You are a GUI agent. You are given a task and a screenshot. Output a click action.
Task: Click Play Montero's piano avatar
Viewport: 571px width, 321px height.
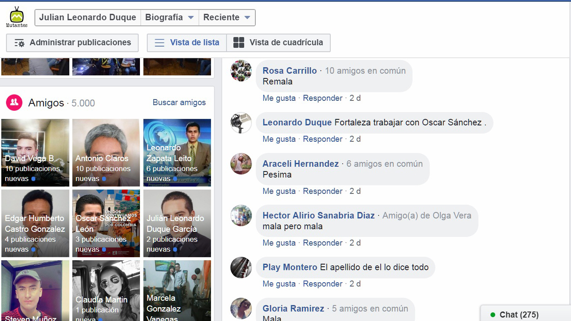[241, 268]
